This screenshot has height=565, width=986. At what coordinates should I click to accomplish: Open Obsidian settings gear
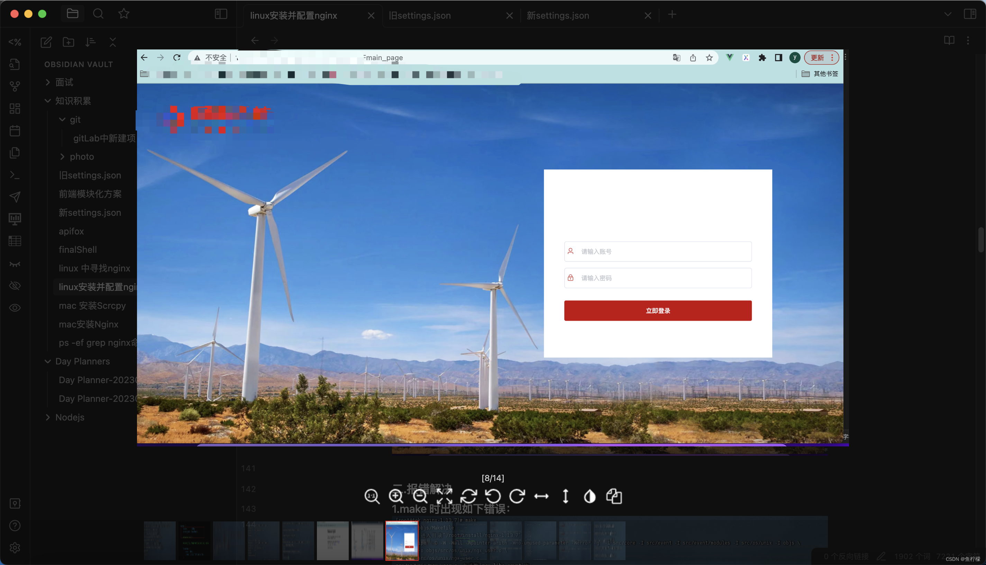pos(15,548)
